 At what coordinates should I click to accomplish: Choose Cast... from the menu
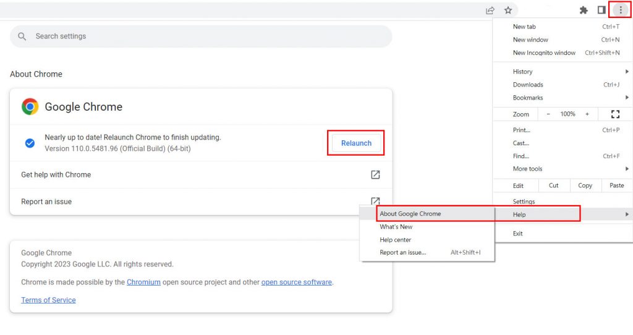tap(563, 143)
